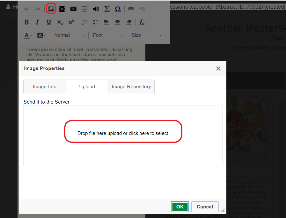Close the Image Properties dialog
Viewport: 286px width, 218px height.
(x=218, y=68)
